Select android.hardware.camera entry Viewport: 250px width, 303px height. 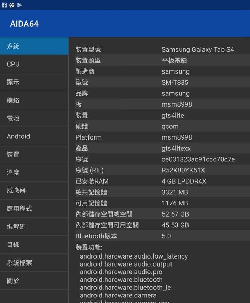[118, 295]
